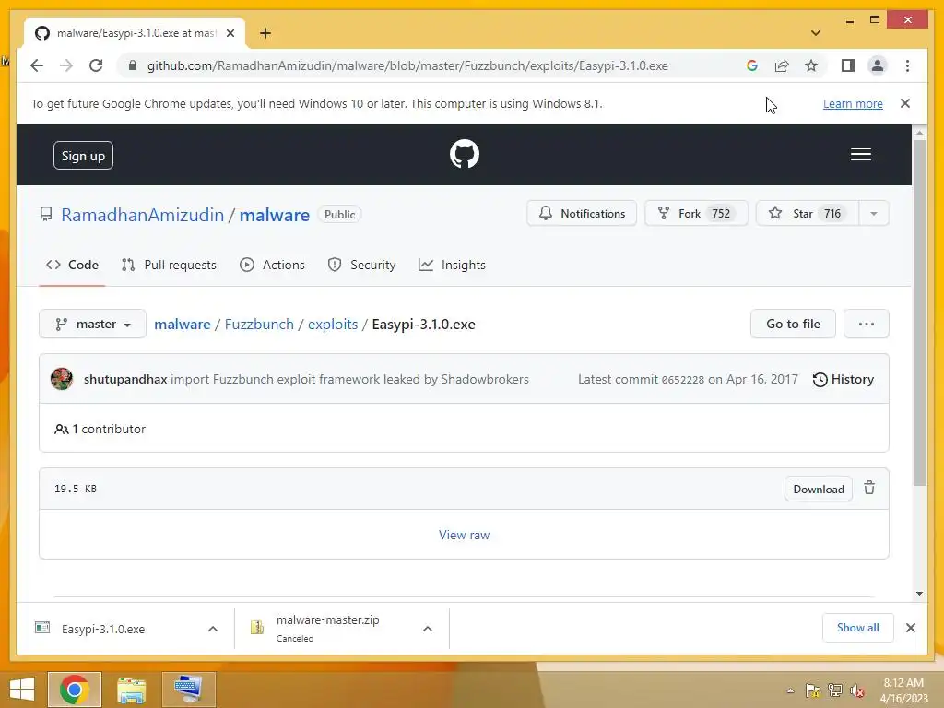Click the computer app icon in the taskbar
The image size is (944, 708).
coord(188,690)
